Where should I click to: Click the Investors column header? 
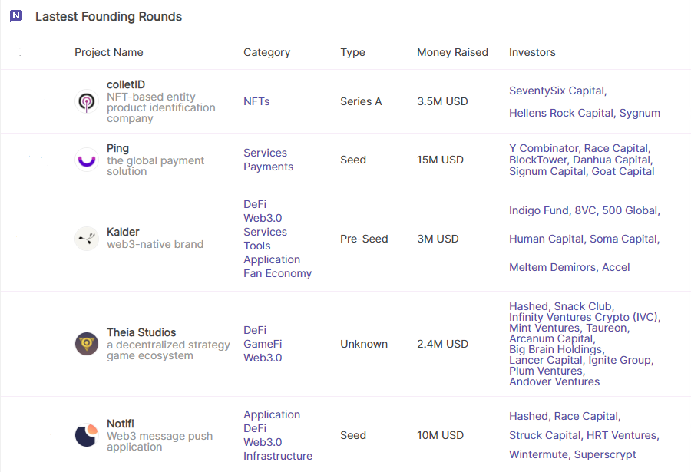pyautogui.click(x=532, y=52)
